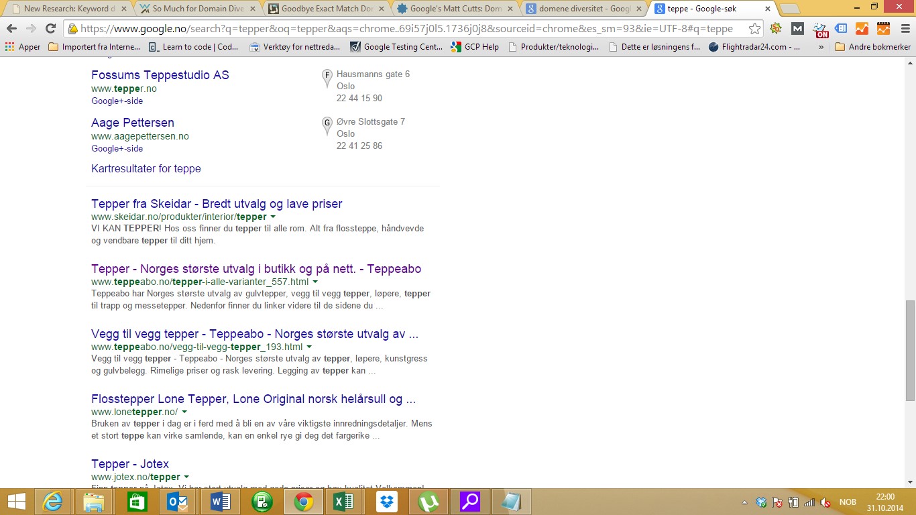Open 'Fossums Teppestudio AS' result

point(160,75)
